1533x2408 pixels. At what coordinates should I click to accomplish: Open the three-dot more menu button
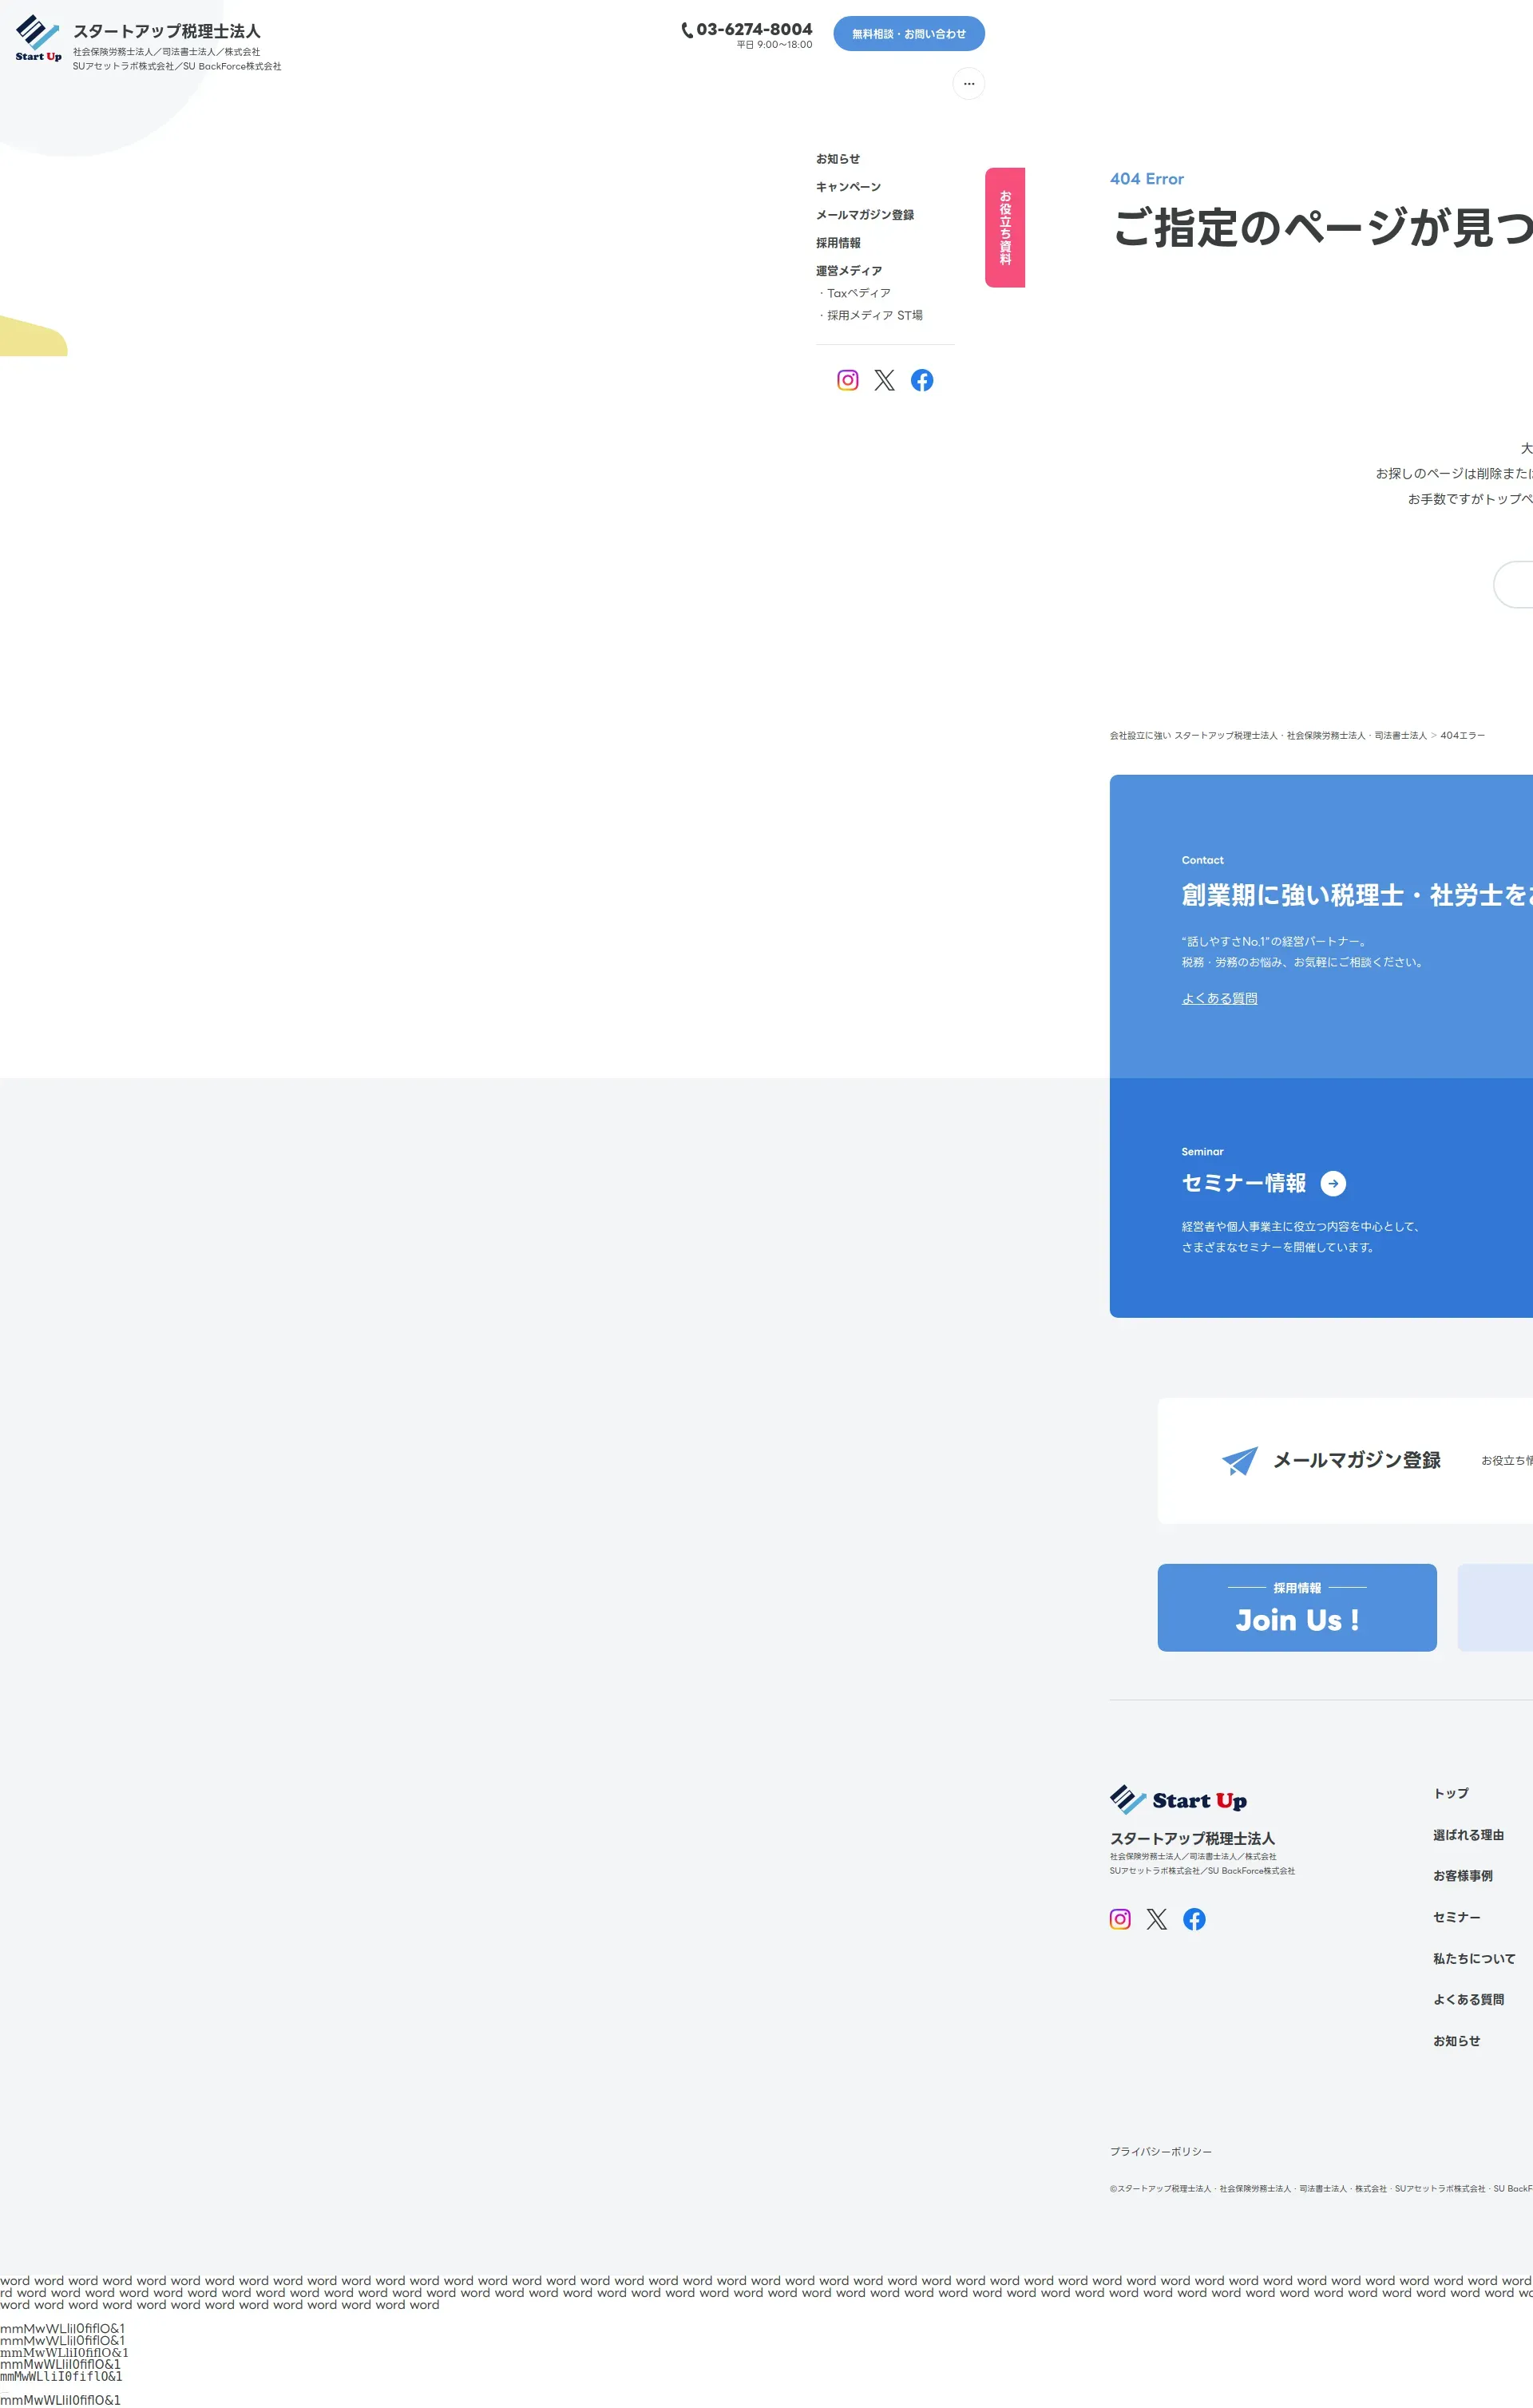pyautogui.click(x=968, y=84)
